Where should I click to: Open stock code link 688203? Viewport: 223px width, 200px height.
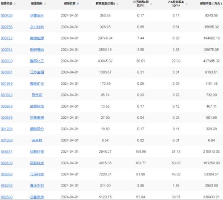(7, 186)
